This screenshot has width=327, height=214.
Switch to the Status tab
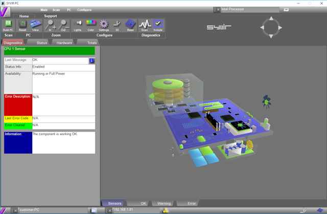[x=42, y=42]
